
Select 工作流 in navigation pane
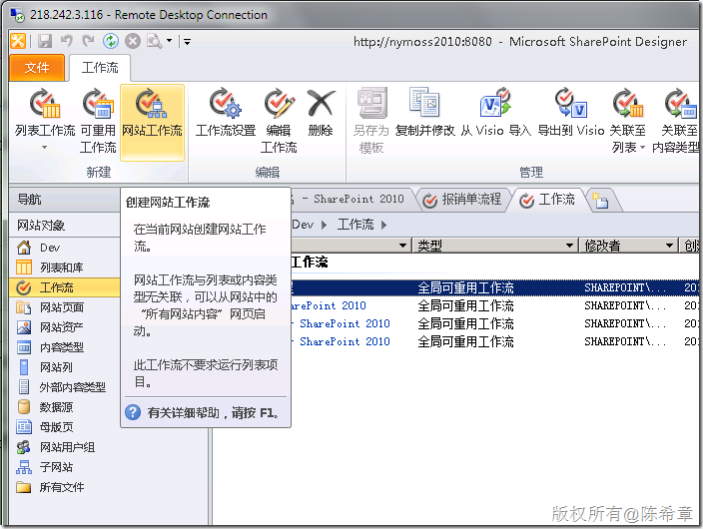[64, 287]
